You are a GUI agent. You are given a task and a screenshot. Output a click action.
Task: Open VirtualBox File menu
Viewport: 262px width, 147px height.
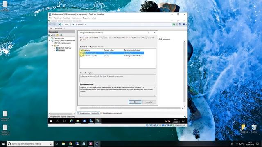point(50,18)
